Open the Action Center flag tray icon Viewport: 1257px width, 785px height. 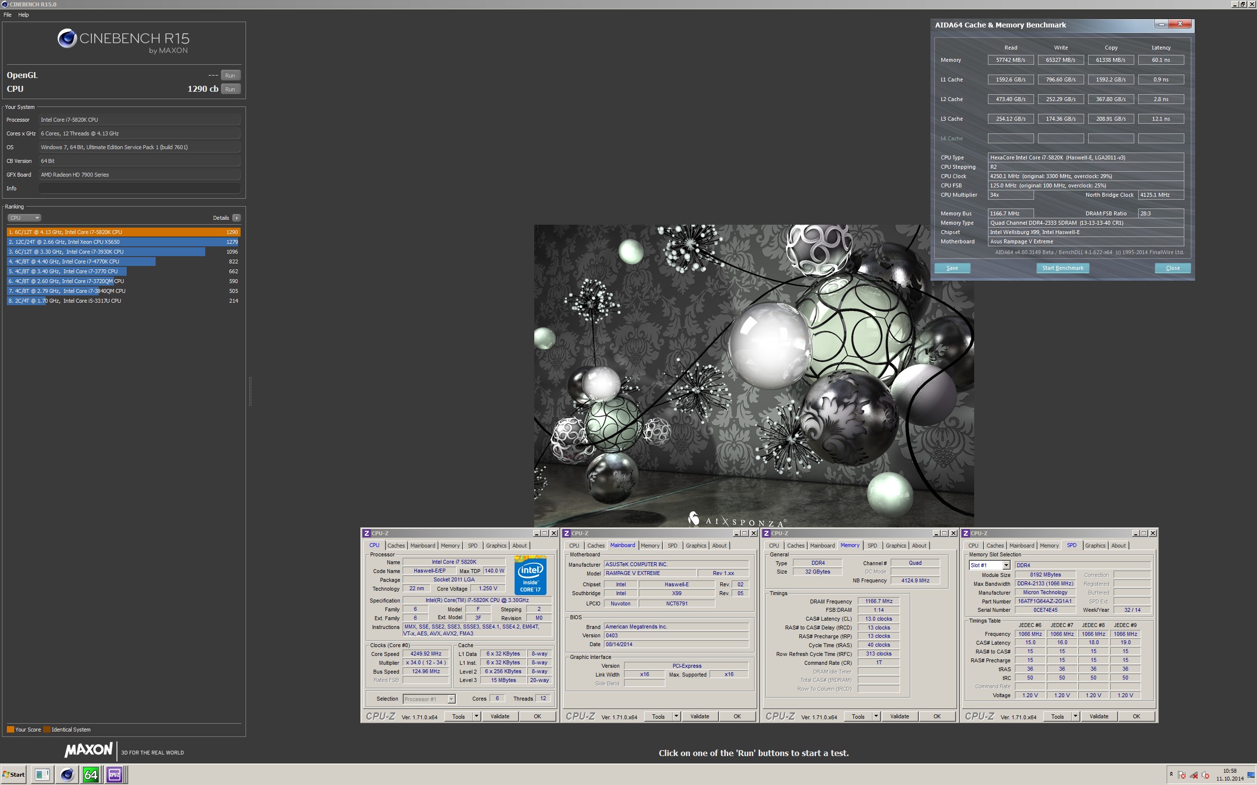(x=1182, y=775)
